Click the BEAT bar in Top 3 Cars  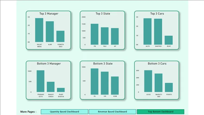coord(169,40)
